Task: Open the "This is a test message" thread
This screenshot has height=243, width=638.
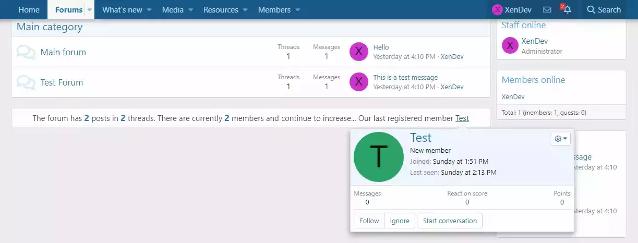Action: (405, 78)
